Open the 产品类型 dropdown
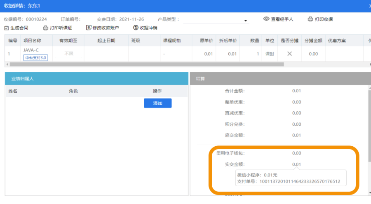The height and width of the screenshot is (204, 371). point(245,21)
